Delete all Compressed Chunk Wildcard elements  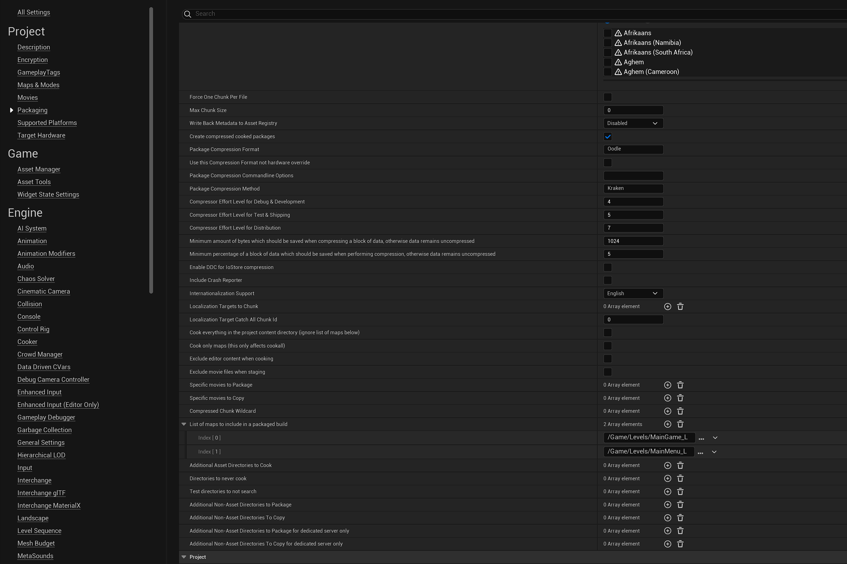click(680, 411)
